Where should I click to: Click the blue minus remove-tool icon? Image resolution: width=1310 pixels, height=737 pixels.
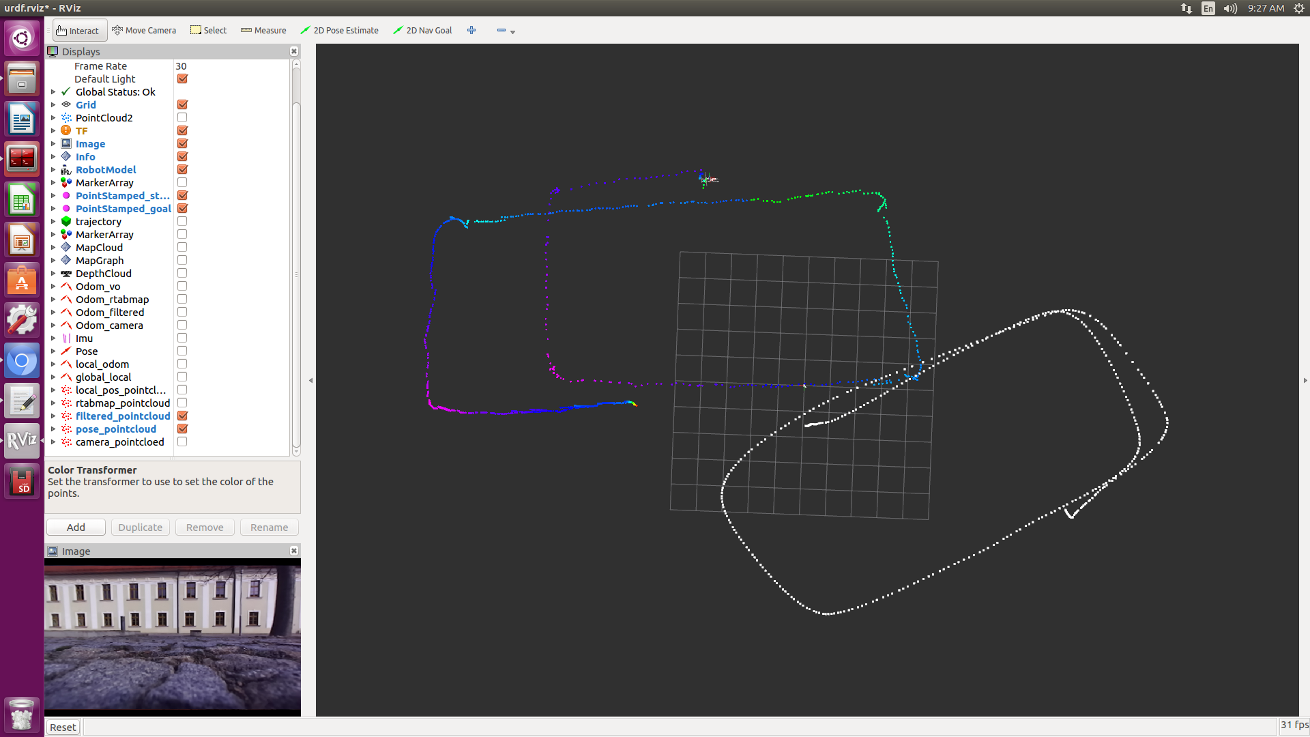[501, 30]
